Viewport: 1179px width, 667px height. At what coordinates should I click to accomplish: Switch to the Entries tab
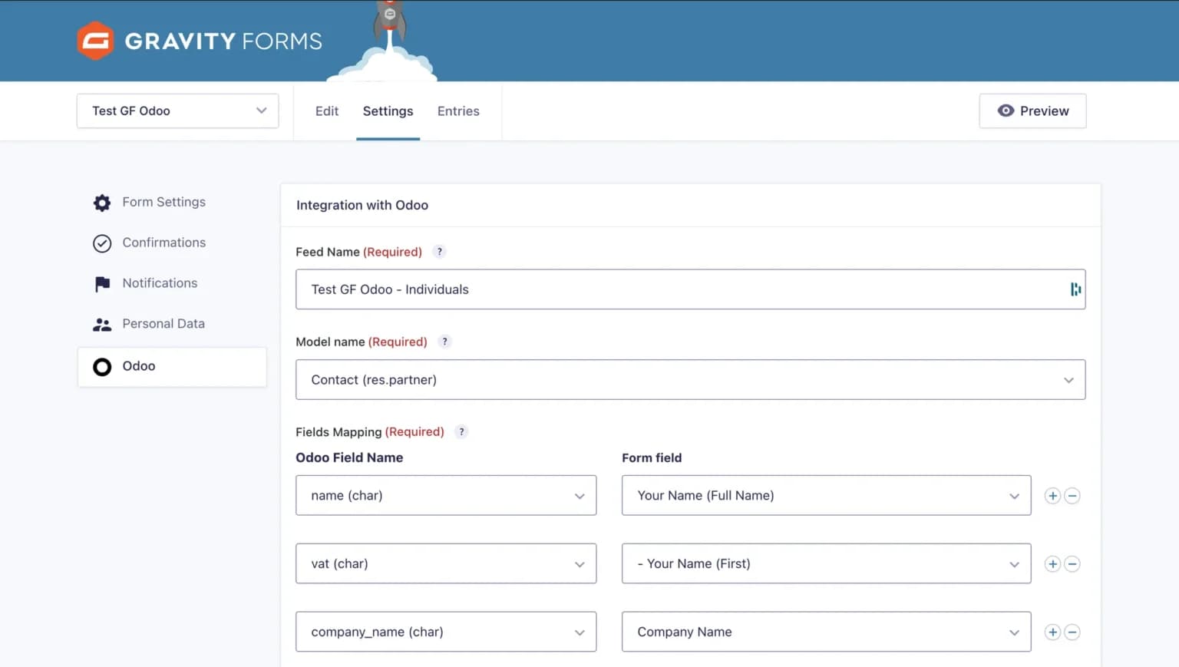458,111
